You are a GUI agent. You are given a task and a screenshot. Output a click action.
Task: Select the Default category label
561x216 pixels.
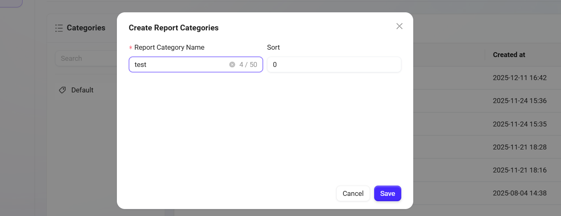coord(82,90)
